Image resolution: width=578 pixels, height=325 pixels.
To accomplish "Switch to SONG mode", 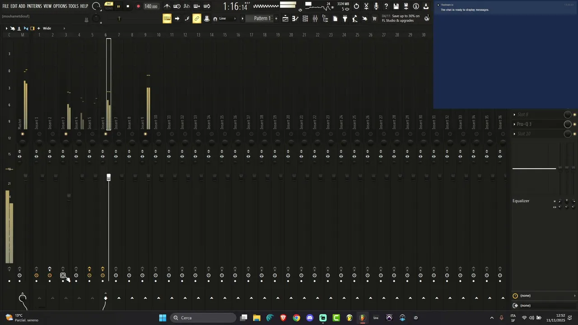I will [109, 8].
